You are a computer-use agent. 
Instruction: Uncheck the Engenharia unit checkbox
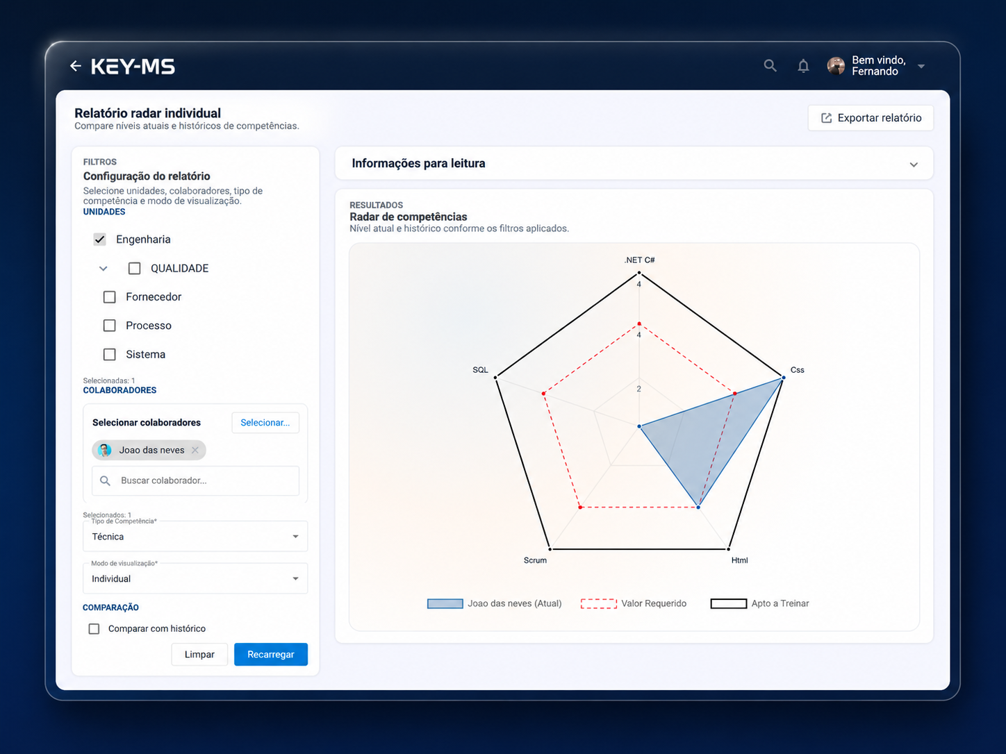[100, 240]
